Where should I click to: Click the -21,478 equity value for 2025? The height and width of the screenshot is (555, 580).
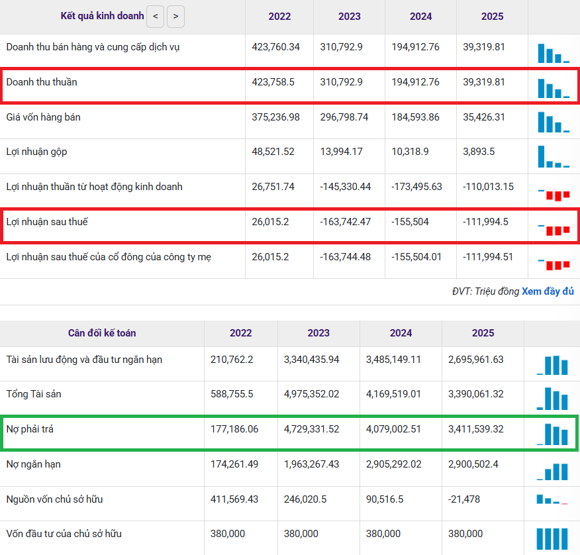pos(464,499)
